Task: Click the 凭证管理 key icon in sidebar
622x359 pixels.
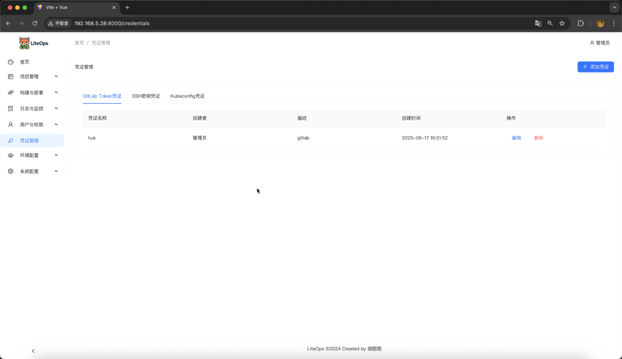Action: click(x=10, y=140)
